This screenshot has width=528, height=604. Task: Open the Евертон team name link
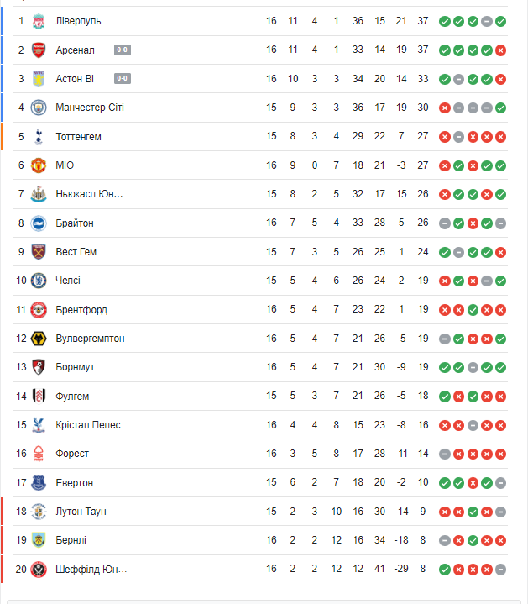tap(75, 483)
